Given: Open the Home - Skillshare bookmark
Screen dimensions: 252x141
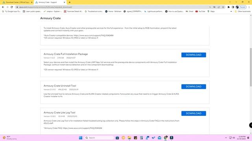Looking at the screenshot, I should tap(113, 11).
